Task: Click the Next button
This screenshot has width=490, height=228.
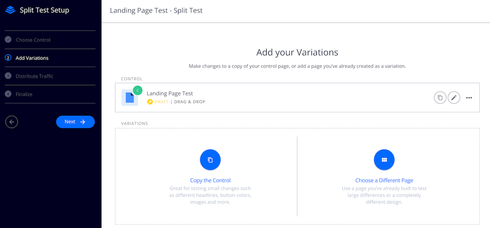Action: (75, 122)
